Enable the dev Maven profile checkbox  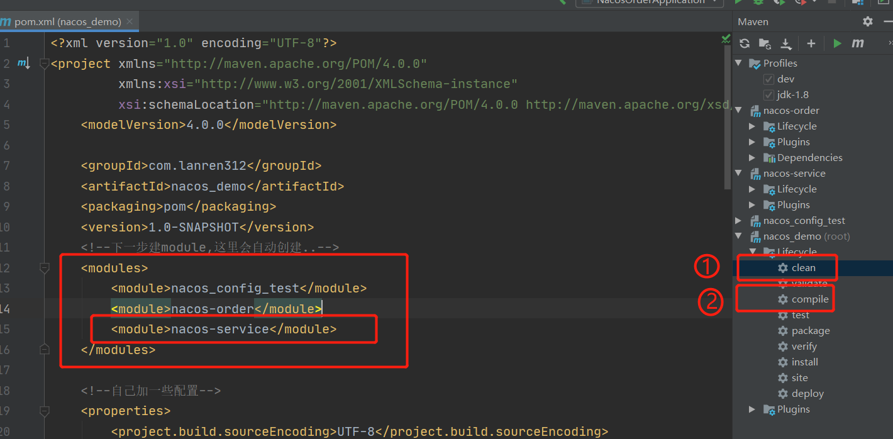(x=768, y=79)
